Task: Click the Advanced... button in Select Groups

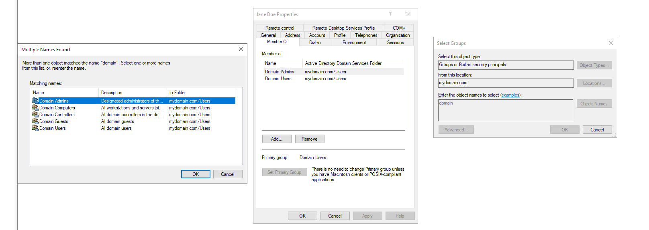Action: click(456, 130)
